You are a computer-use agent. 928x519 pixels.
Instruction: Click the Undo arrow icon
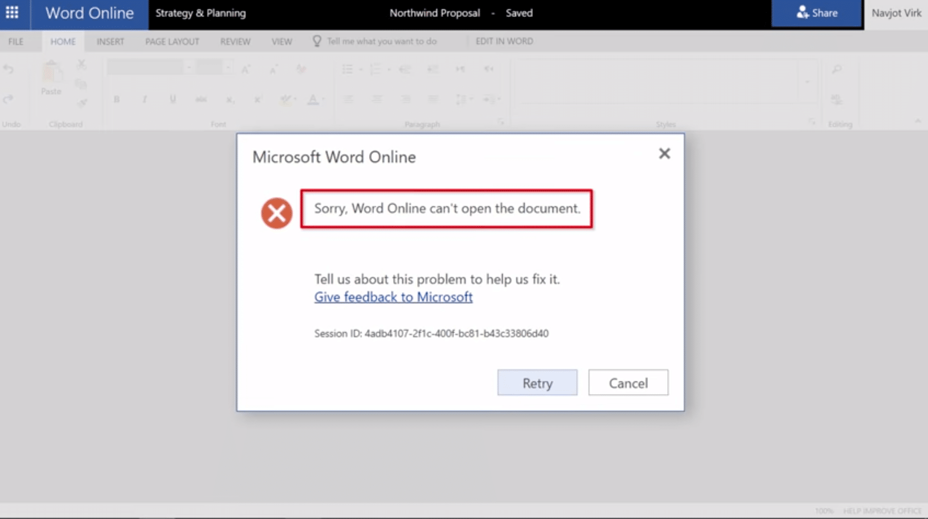click(x=8, y=70)
